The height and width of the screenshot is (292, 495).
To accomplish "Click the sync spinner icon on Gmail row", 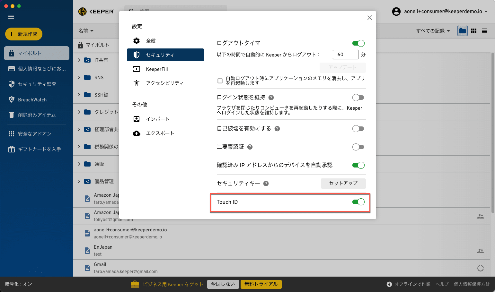I will (480, 268).
